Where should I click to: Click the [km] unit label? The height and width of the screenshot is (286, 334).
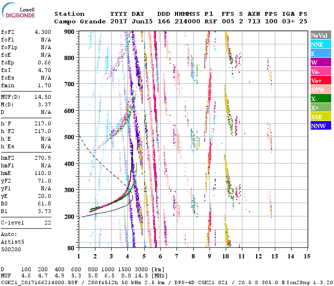point(158,270)
